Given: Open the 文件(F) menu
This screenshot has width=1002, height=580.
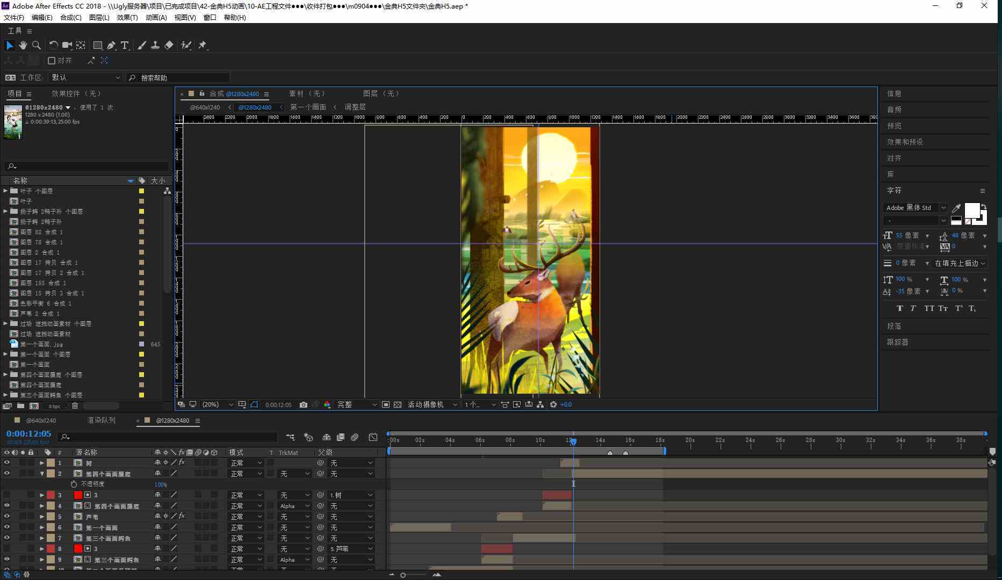Looking at the screenshot, I should pyautogui.click(x=14, y=18).
